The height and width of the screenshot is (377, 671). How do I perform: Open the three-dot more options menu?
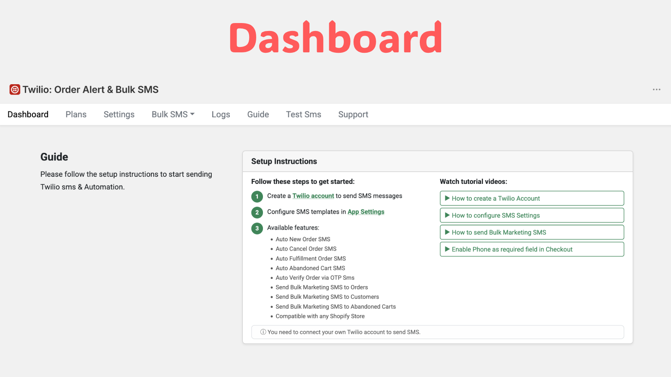pos(656,90)
